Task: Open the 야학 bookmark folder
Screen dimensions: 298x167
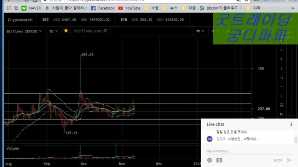Action: (x=253, y=8)
